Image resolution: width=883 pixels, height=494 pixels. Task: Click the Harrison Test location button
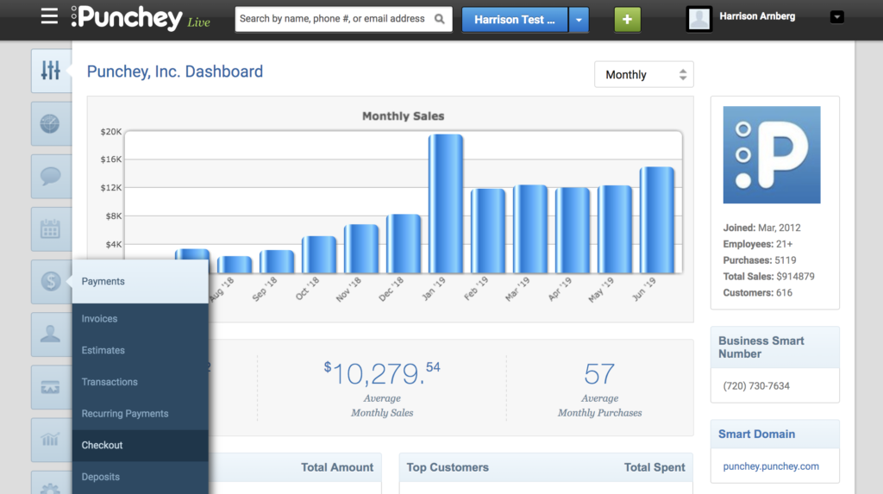(515, 20)
